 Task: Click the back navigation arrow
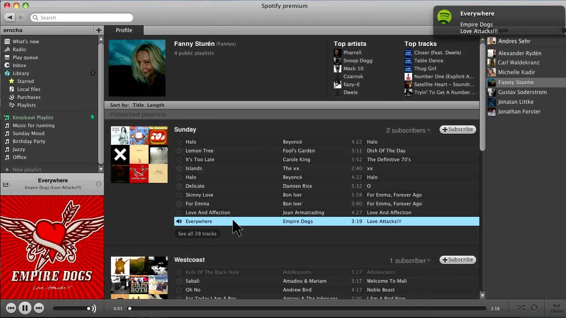pos(10,18)
